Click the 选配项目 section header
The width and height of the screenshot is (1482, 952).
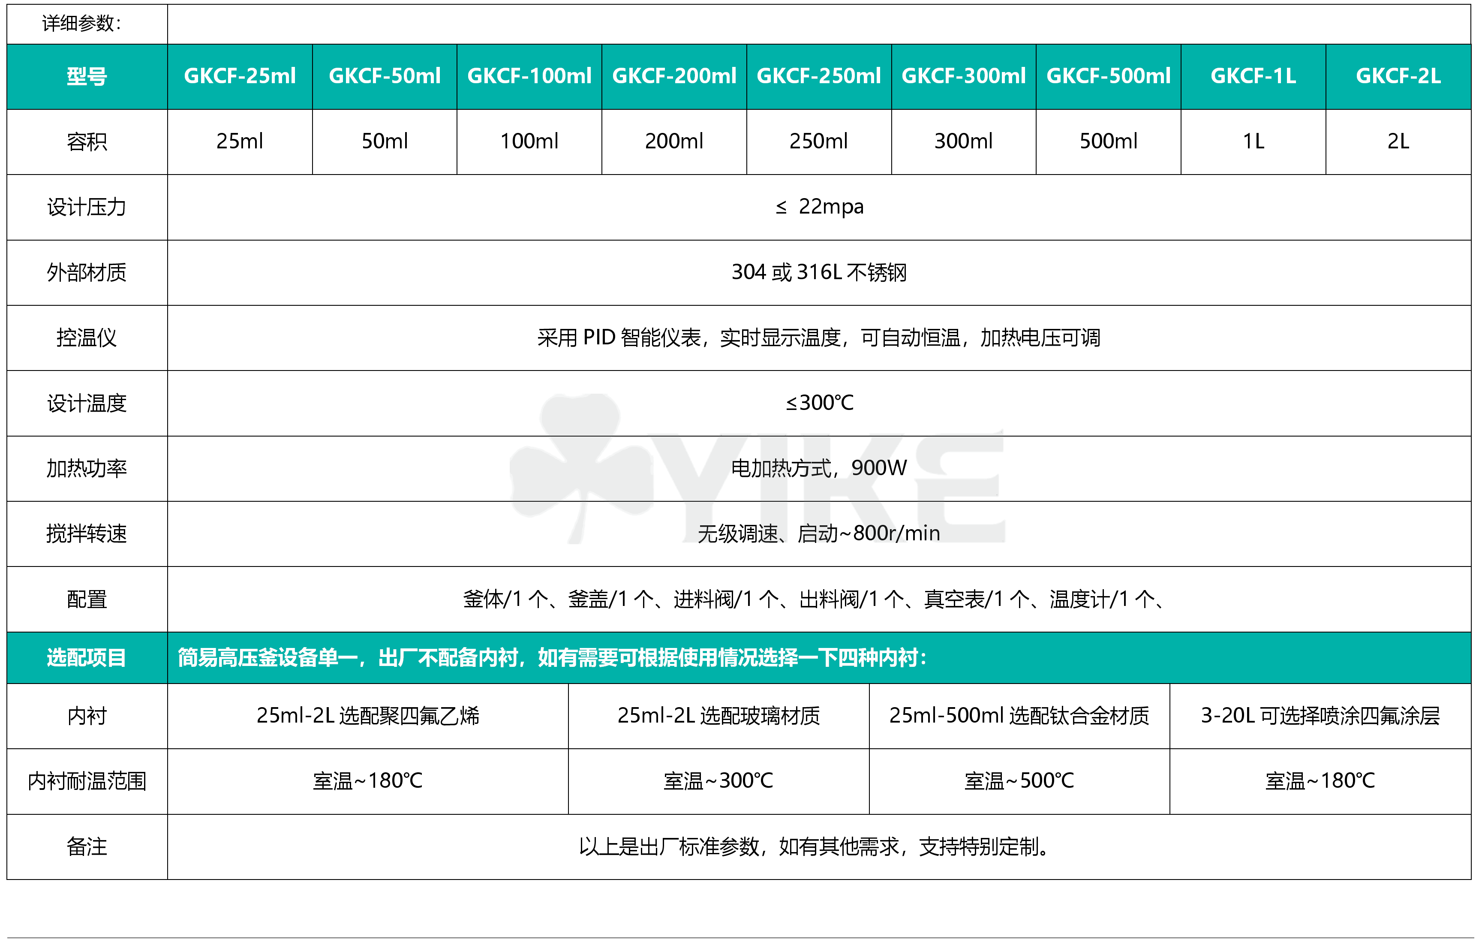(x=87, y=657)
